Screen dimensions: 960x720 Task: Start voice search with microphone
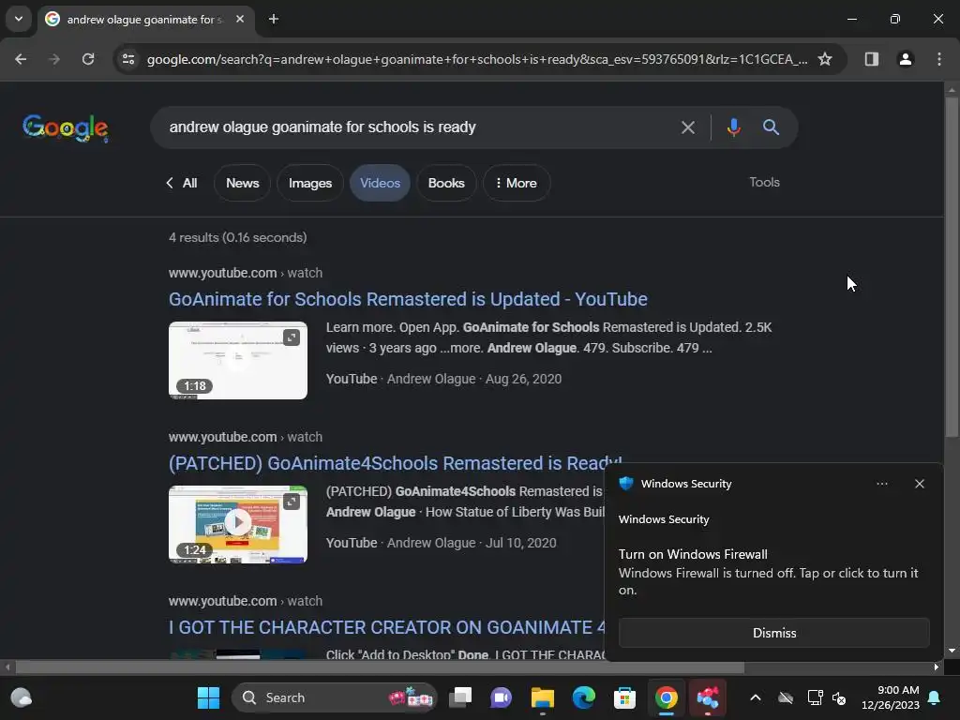coord(733,127)
